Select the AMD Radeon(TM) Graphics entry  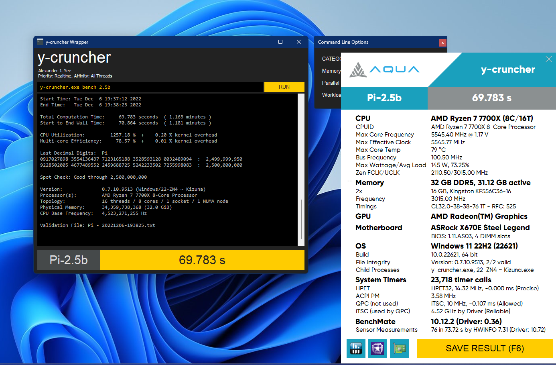(479, 216)
